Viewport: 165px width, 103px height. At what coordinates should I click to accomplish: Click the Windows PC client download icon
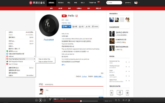(120, 93)
